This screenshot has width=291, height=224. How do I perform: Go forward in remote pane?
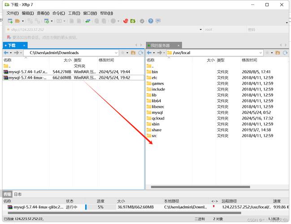[160, 53]
